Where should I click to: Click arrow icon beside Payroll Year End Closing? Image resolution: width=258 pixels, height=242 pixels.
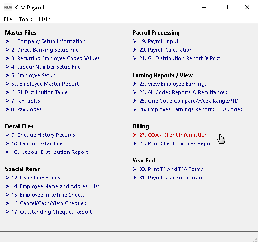[x=135, y=178]
